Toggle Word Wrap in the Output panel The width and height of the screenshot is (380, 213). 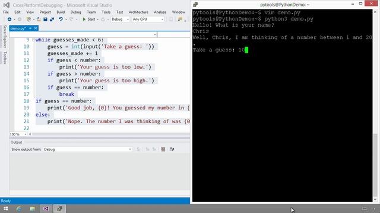click(172, 149)
